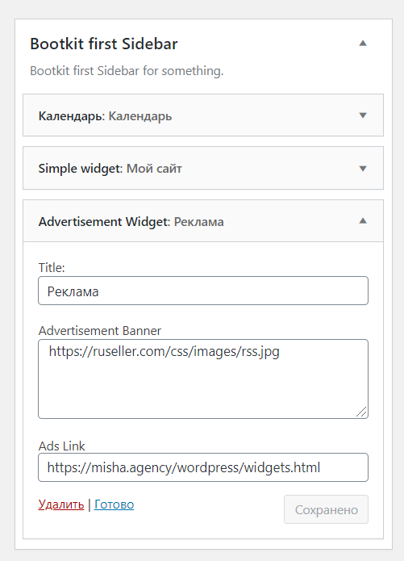Collapse the Advertisement Widget arrow
The height and width of the screenshot is (561, 404).
point(363,220)
